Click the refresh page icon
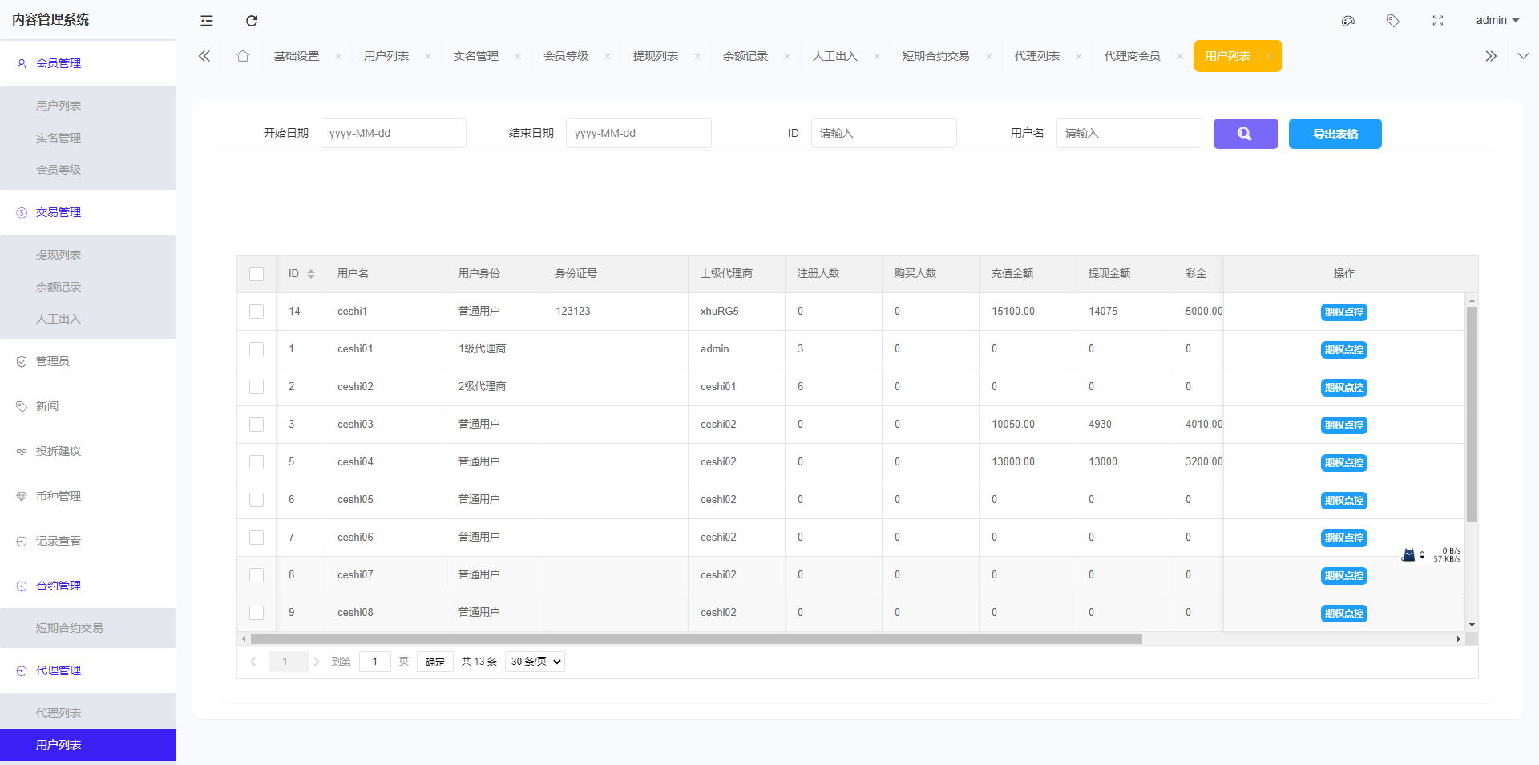 (252, 21)
